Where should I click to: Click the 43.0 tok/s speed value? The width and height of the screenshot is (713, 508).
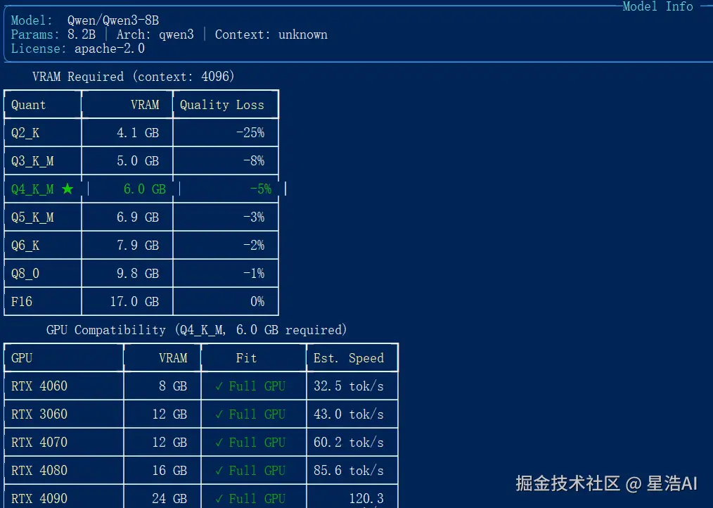pyautogui.click(x=348, y=414)
